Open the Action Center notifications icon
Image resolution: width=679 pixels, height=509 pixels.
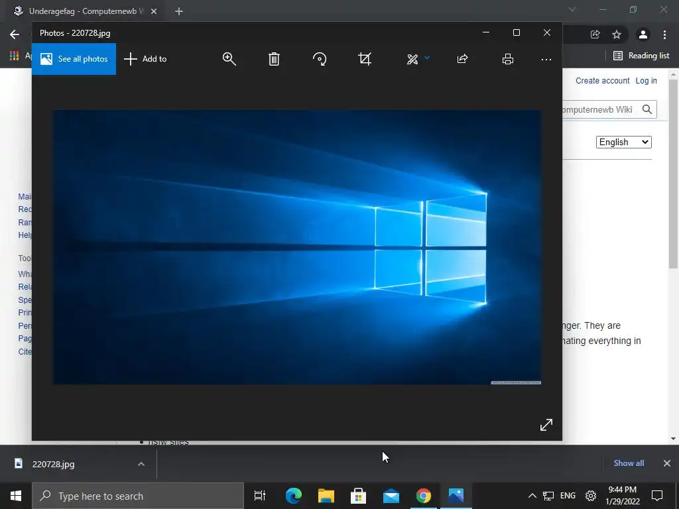coord(657,496)
